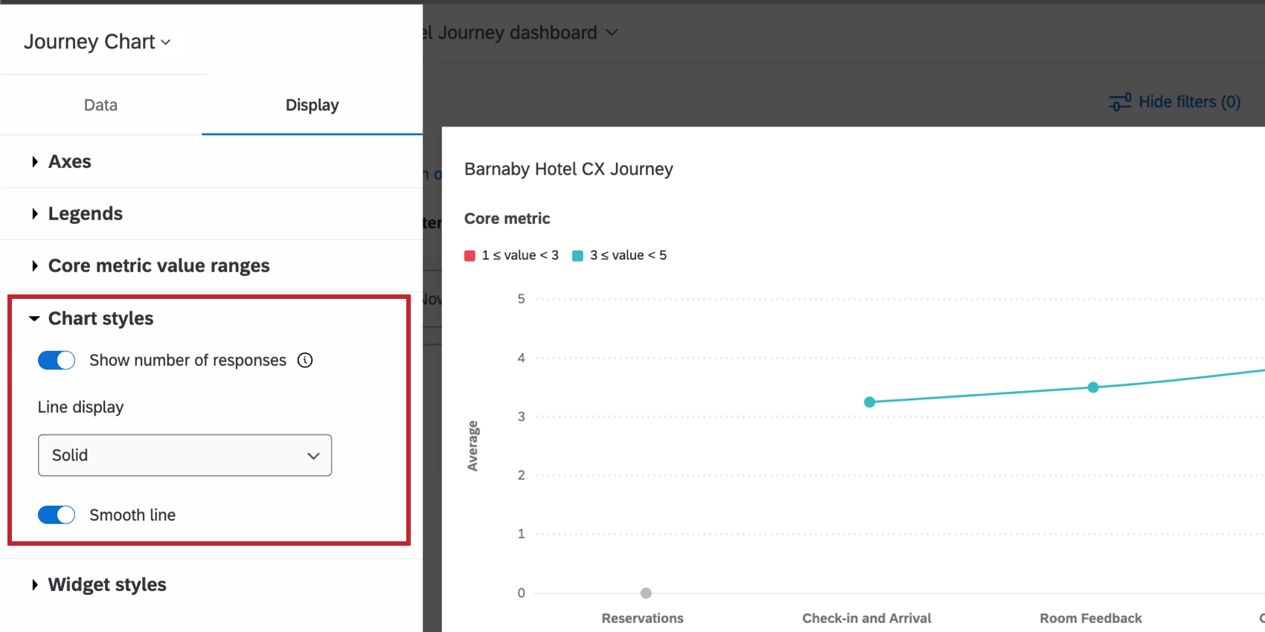Select the Display tab
The width and height of the screenshot is (1265, 632).
(312, 105)
